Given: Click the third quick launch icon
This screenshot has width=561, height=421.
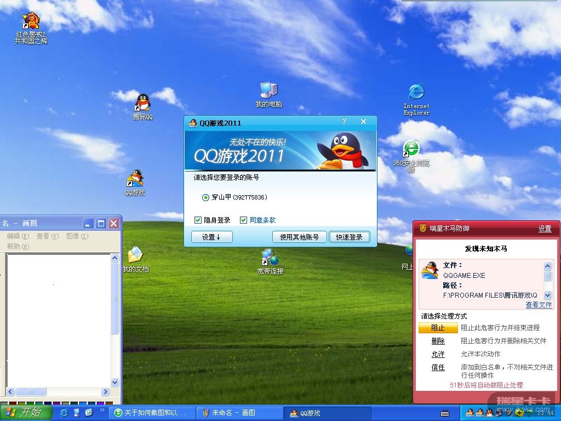Looking at the screenshot, I should [x=89, y=413].
